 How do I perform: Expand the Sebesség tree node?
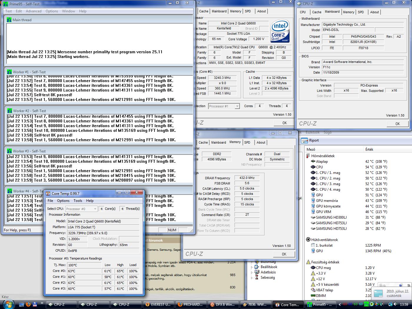[x=252, y=278]
